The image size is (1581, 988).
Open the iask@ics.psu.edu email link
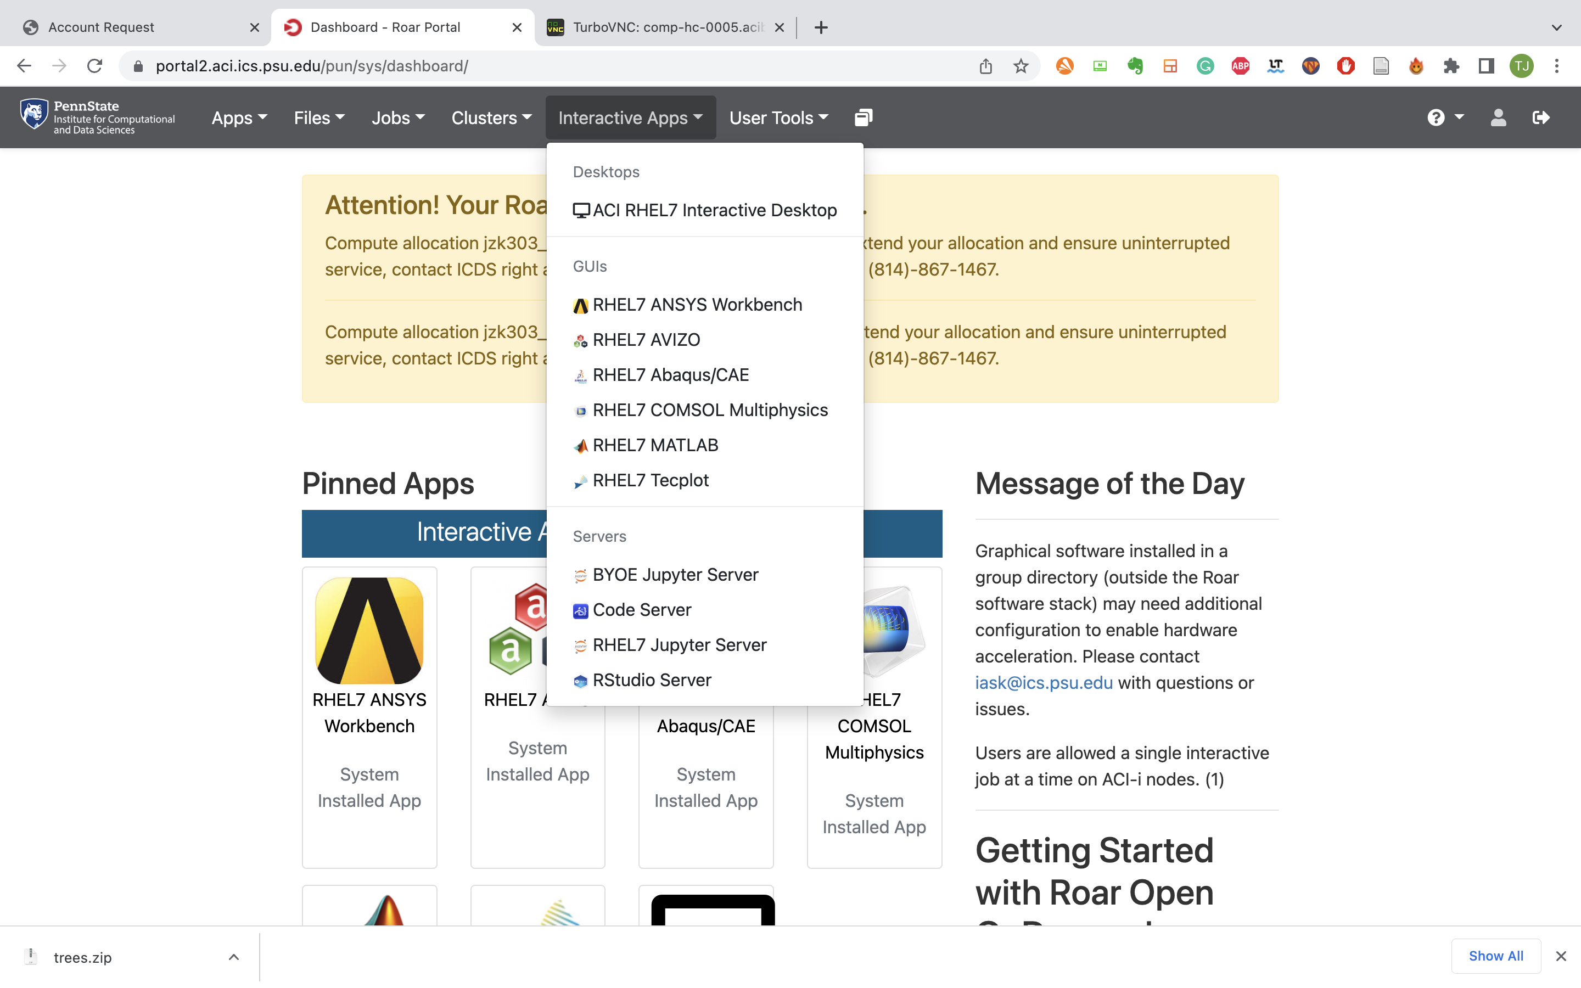pos(1044,682)
